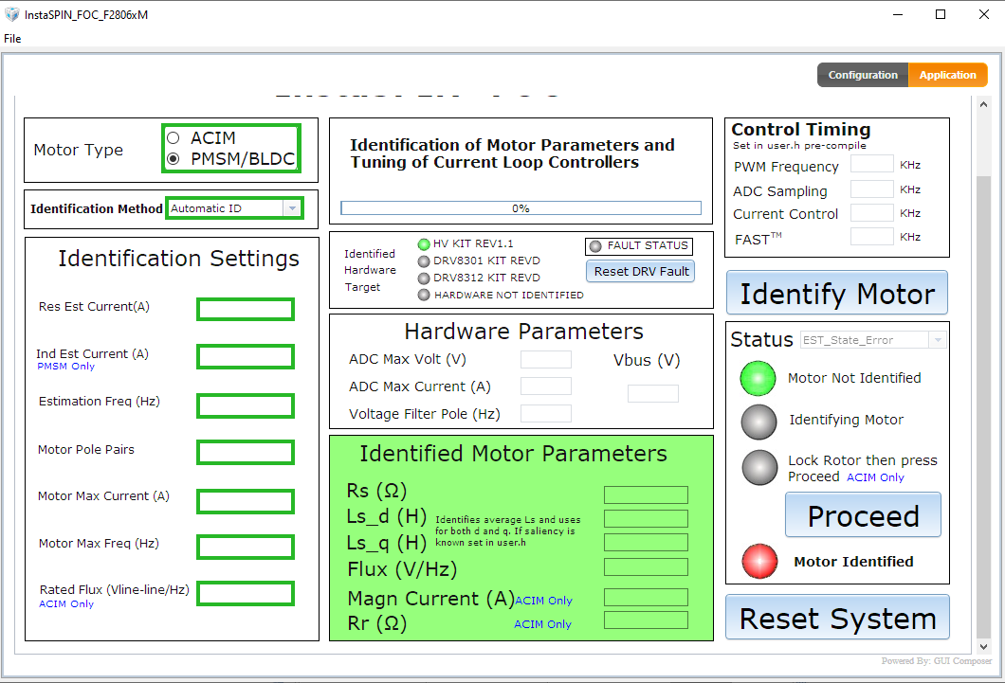The height and width of the screenshot is (683, 1005).
Task: Click the FAST KHz field
Action: click(x=871, y=236)
